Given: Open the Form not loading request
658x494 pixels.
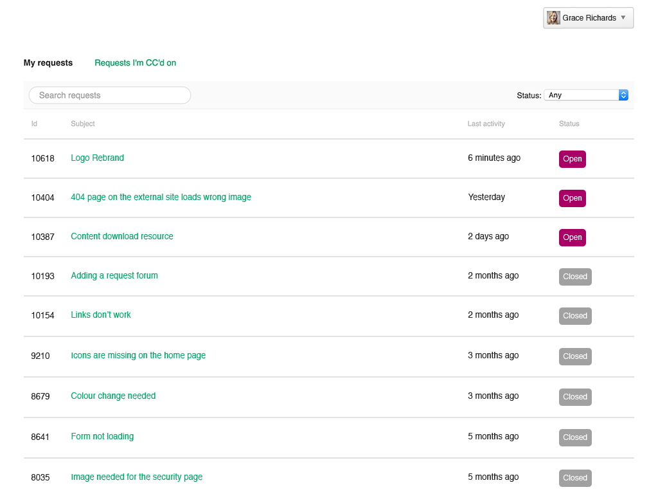Looking at the screenshot, I should (x=102, y=437).
